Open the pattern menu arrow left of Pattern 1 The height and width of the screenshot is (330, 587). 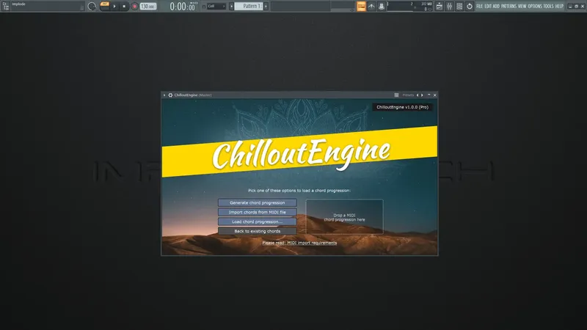point(231,7)
